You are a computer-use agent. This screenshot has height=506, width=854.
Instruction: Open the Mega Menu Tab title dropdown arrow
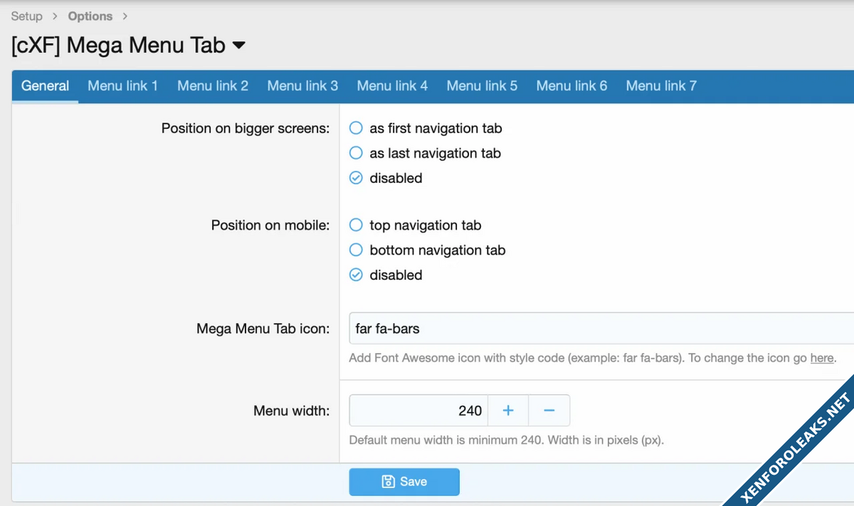(x=239, y=46)
